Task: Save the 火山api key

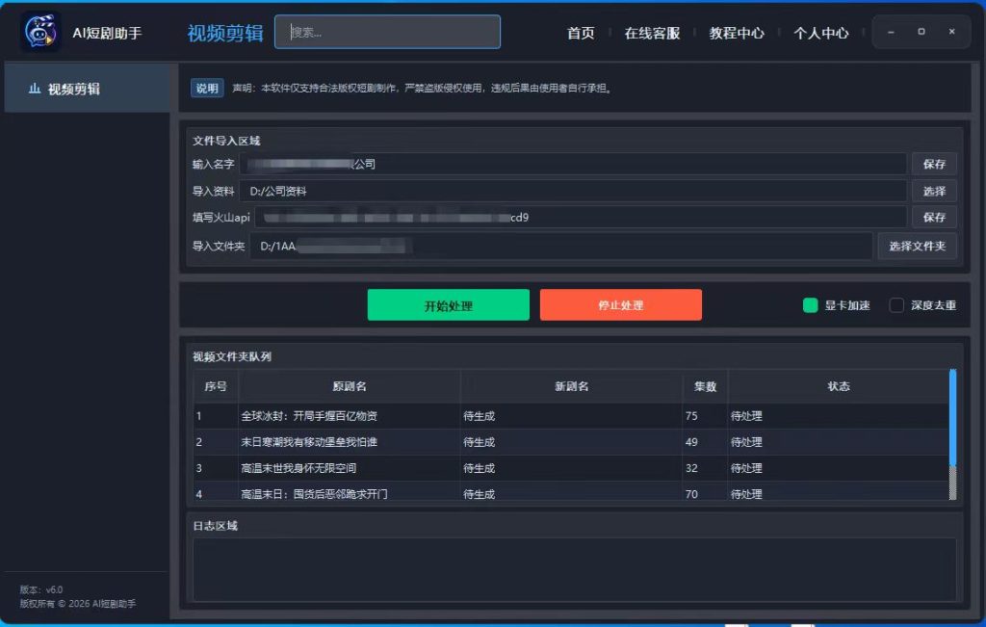Action: click(x=934, y=218)
